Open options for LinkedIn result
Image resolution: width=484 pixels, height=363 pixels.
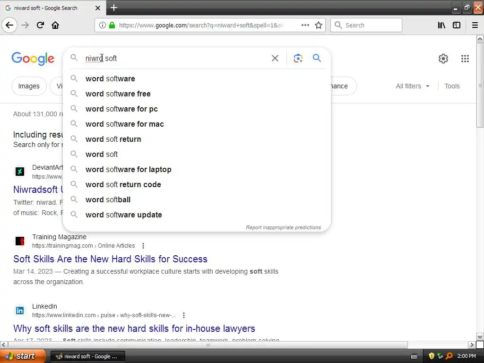coord(184,315)
